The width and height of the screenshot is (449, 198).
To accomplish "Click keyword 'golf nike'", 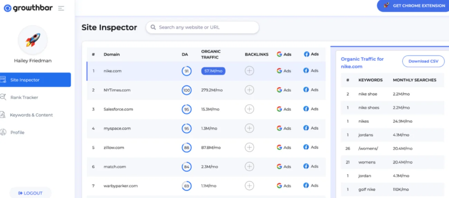I will pos(367,189).
